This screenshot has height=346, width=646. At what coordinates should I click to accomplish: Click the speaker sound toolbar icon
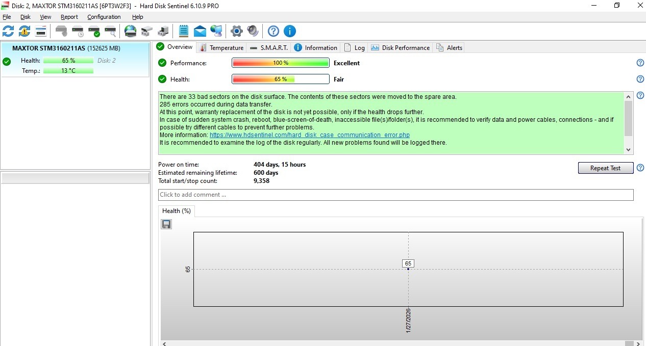253,31
